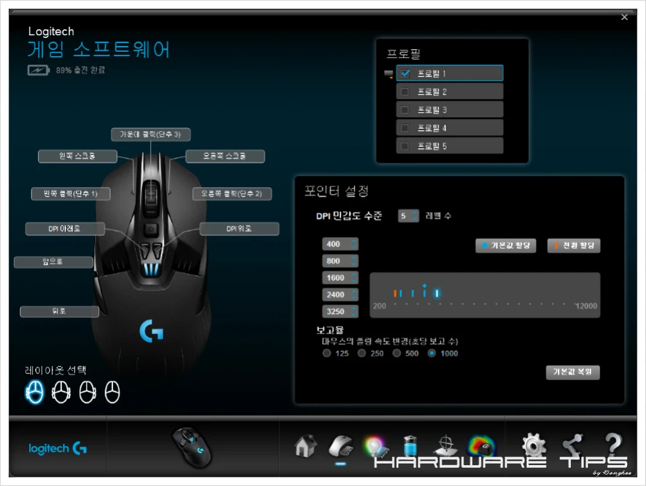
Task: Open the lighting settings bulb icon
Action: pyautogui.click(x=376, y=447)
